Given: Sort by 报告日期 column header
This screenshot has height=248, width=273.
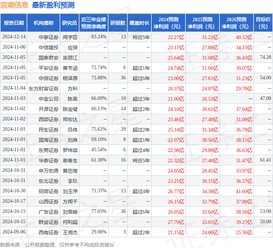Looking at the screenshot, I should coord(14,23).
